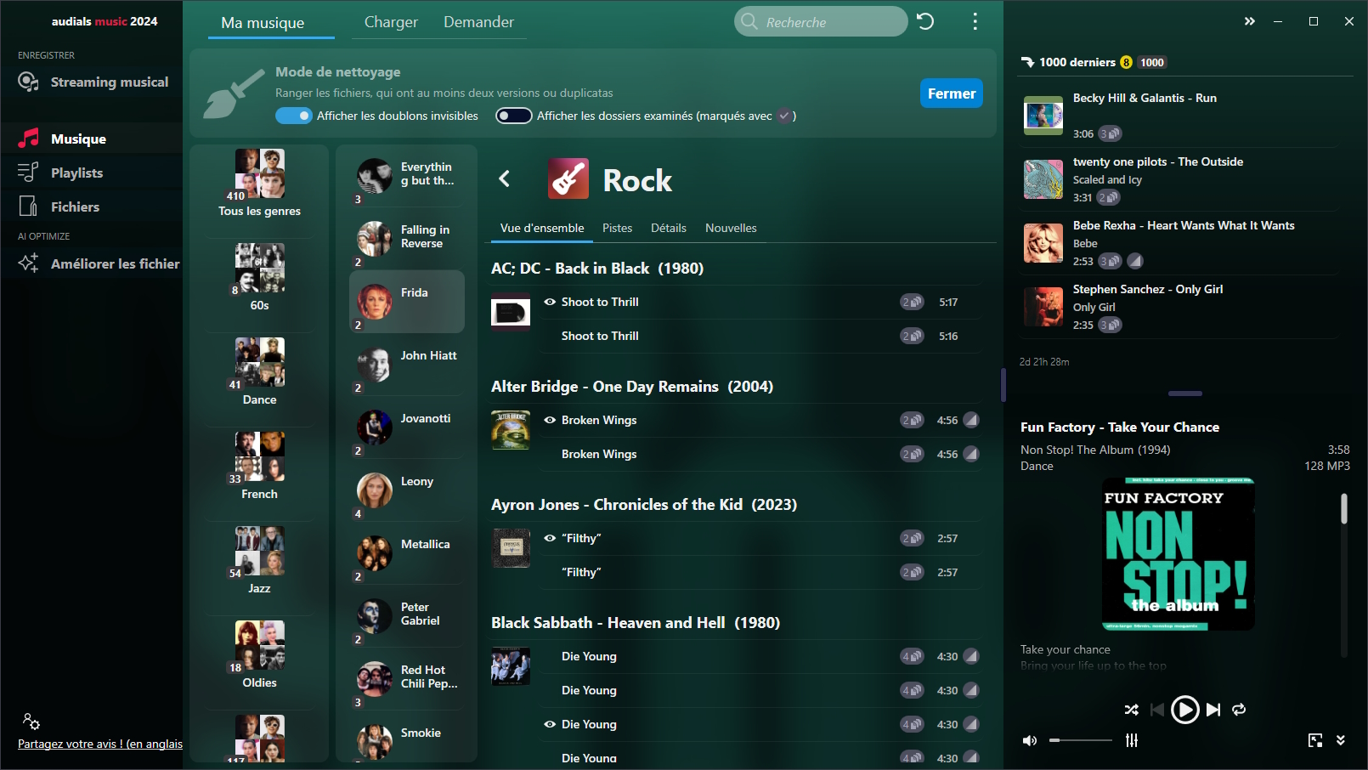Click the Recherche search field

pos(821,21)
